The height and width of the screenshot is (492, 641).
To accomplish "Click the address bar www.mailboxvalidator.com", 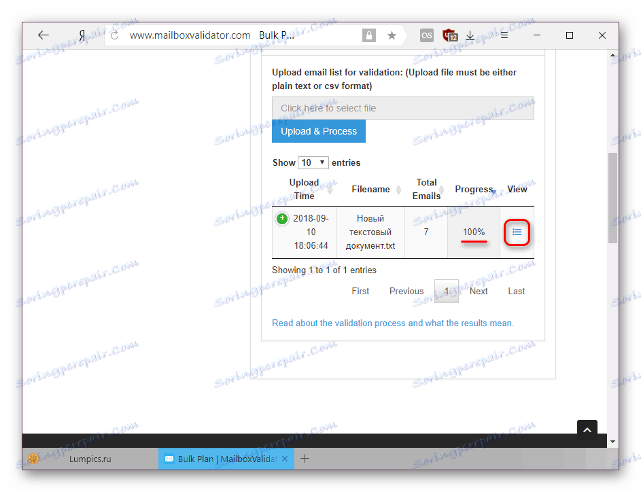I will (x=190, y=35).
